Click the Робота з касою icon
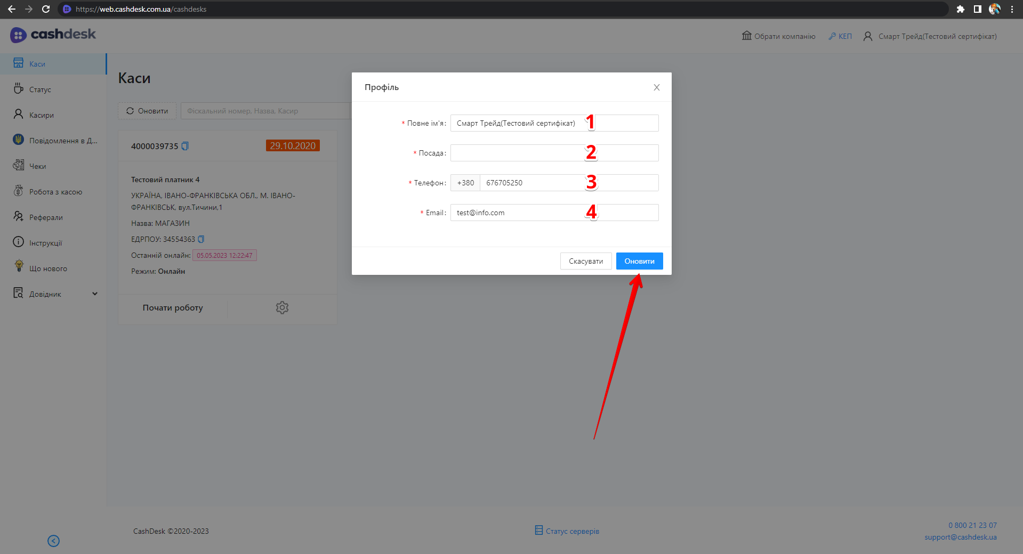 pos(19,191)
